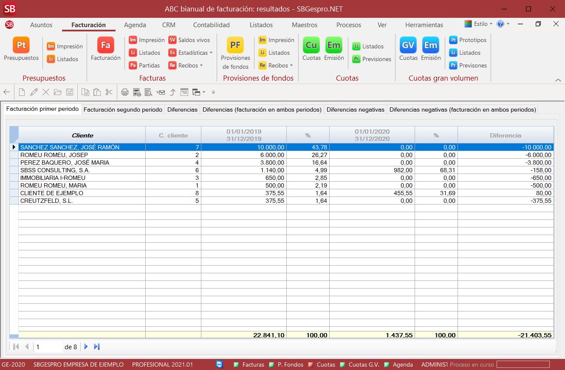Click the blue GV Cuotas icon
This screenshot has width=565, height=370.
[x=408, y=45]
